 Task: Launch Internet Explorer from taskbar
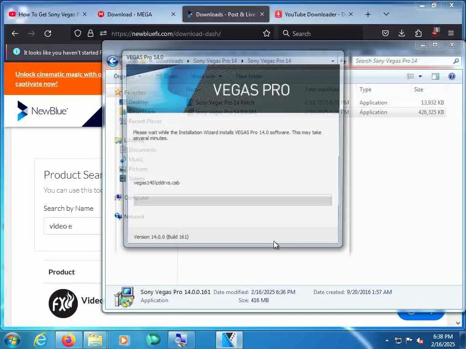pyautogui.click(x=41, y=340)
